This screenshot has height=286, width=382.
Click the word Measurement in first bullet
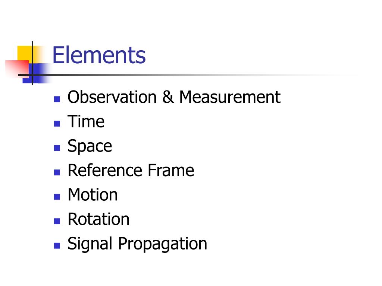pos(230,97)
